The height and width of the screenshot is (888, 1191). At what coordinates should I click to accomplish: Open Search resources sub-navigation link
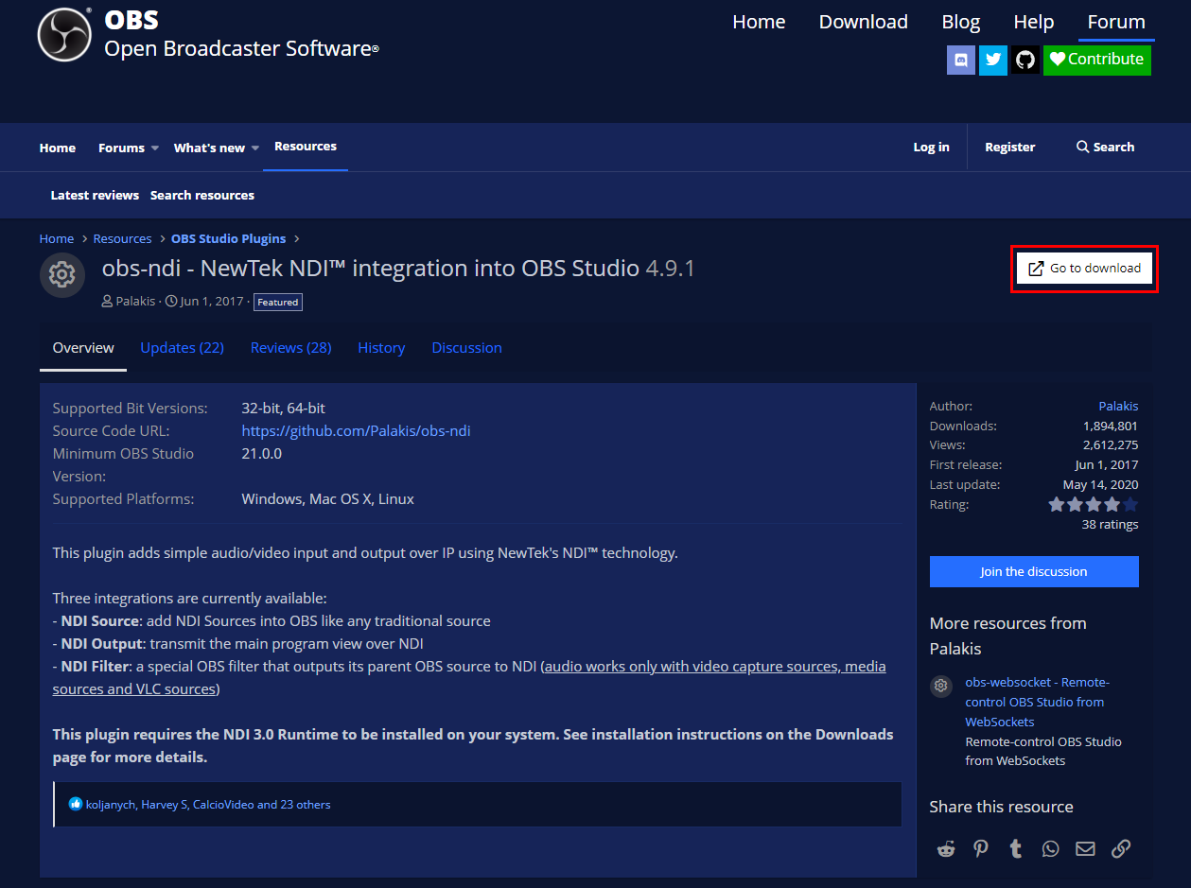pos(202,195)
